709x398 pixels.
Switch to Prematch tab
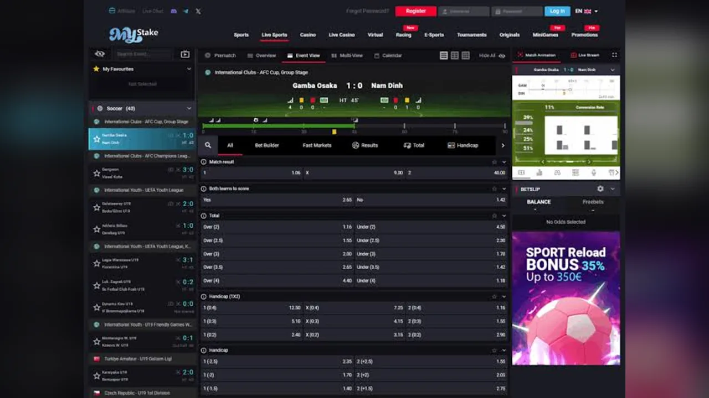(220, 55)
